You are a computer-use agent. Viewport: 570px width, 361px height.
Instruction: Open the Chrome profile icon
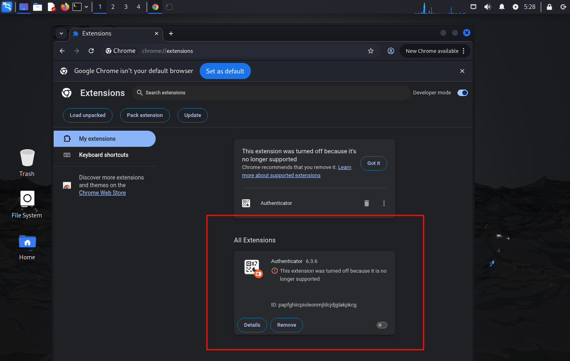391,51
